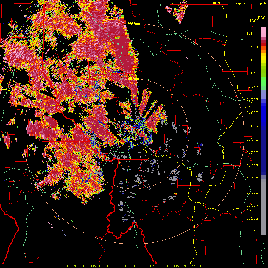Click the [CC] units label
268x268 pixels.
click(254, 21)
